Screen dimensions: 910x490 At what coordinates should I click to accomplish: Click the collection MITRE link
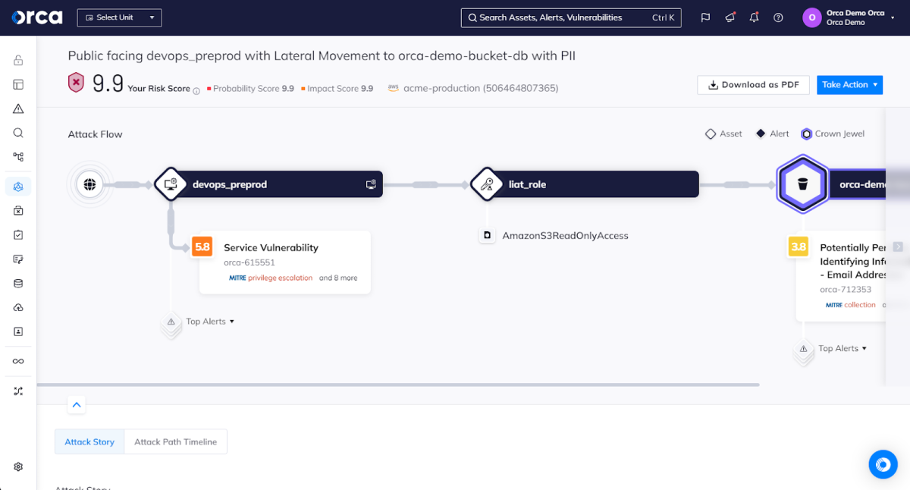click(860, 305)
